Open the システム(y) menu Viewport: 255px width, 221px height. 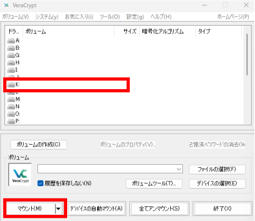(x=47, y=16)
